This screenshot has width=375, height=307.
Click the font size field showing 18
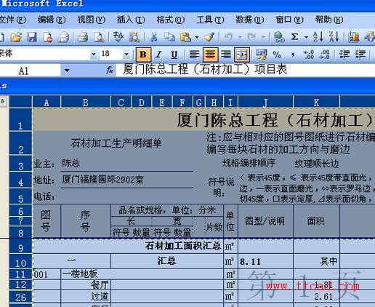pos(111,55)
